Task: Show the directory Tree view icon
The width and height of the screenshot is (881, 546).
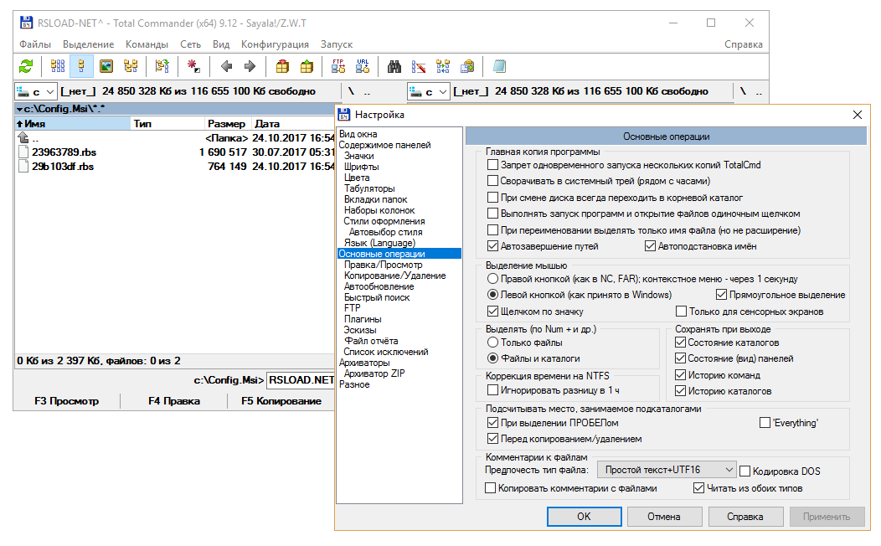Action: tap(131, 66)
